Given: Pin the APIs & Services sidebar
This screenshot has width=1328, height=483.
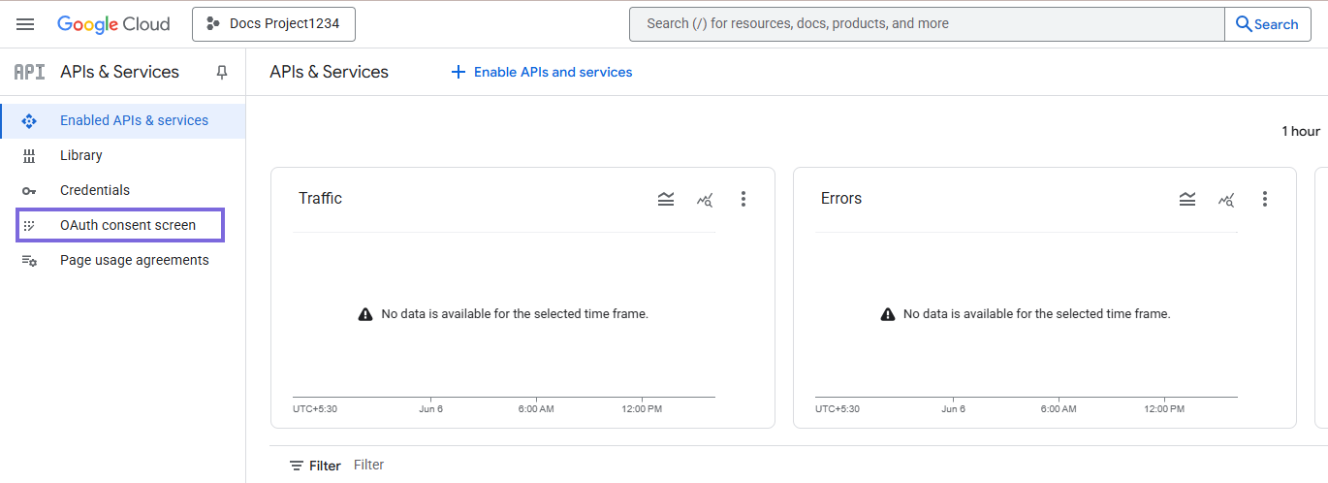Looking at the screenshot, I should (x=222, y=72).
